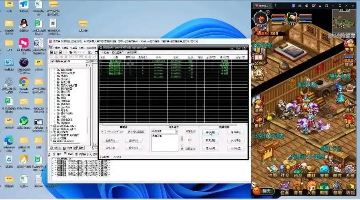Open the 社交 social icon in game
The height and width of the screenshot is (200, 360).
[285, 171]
